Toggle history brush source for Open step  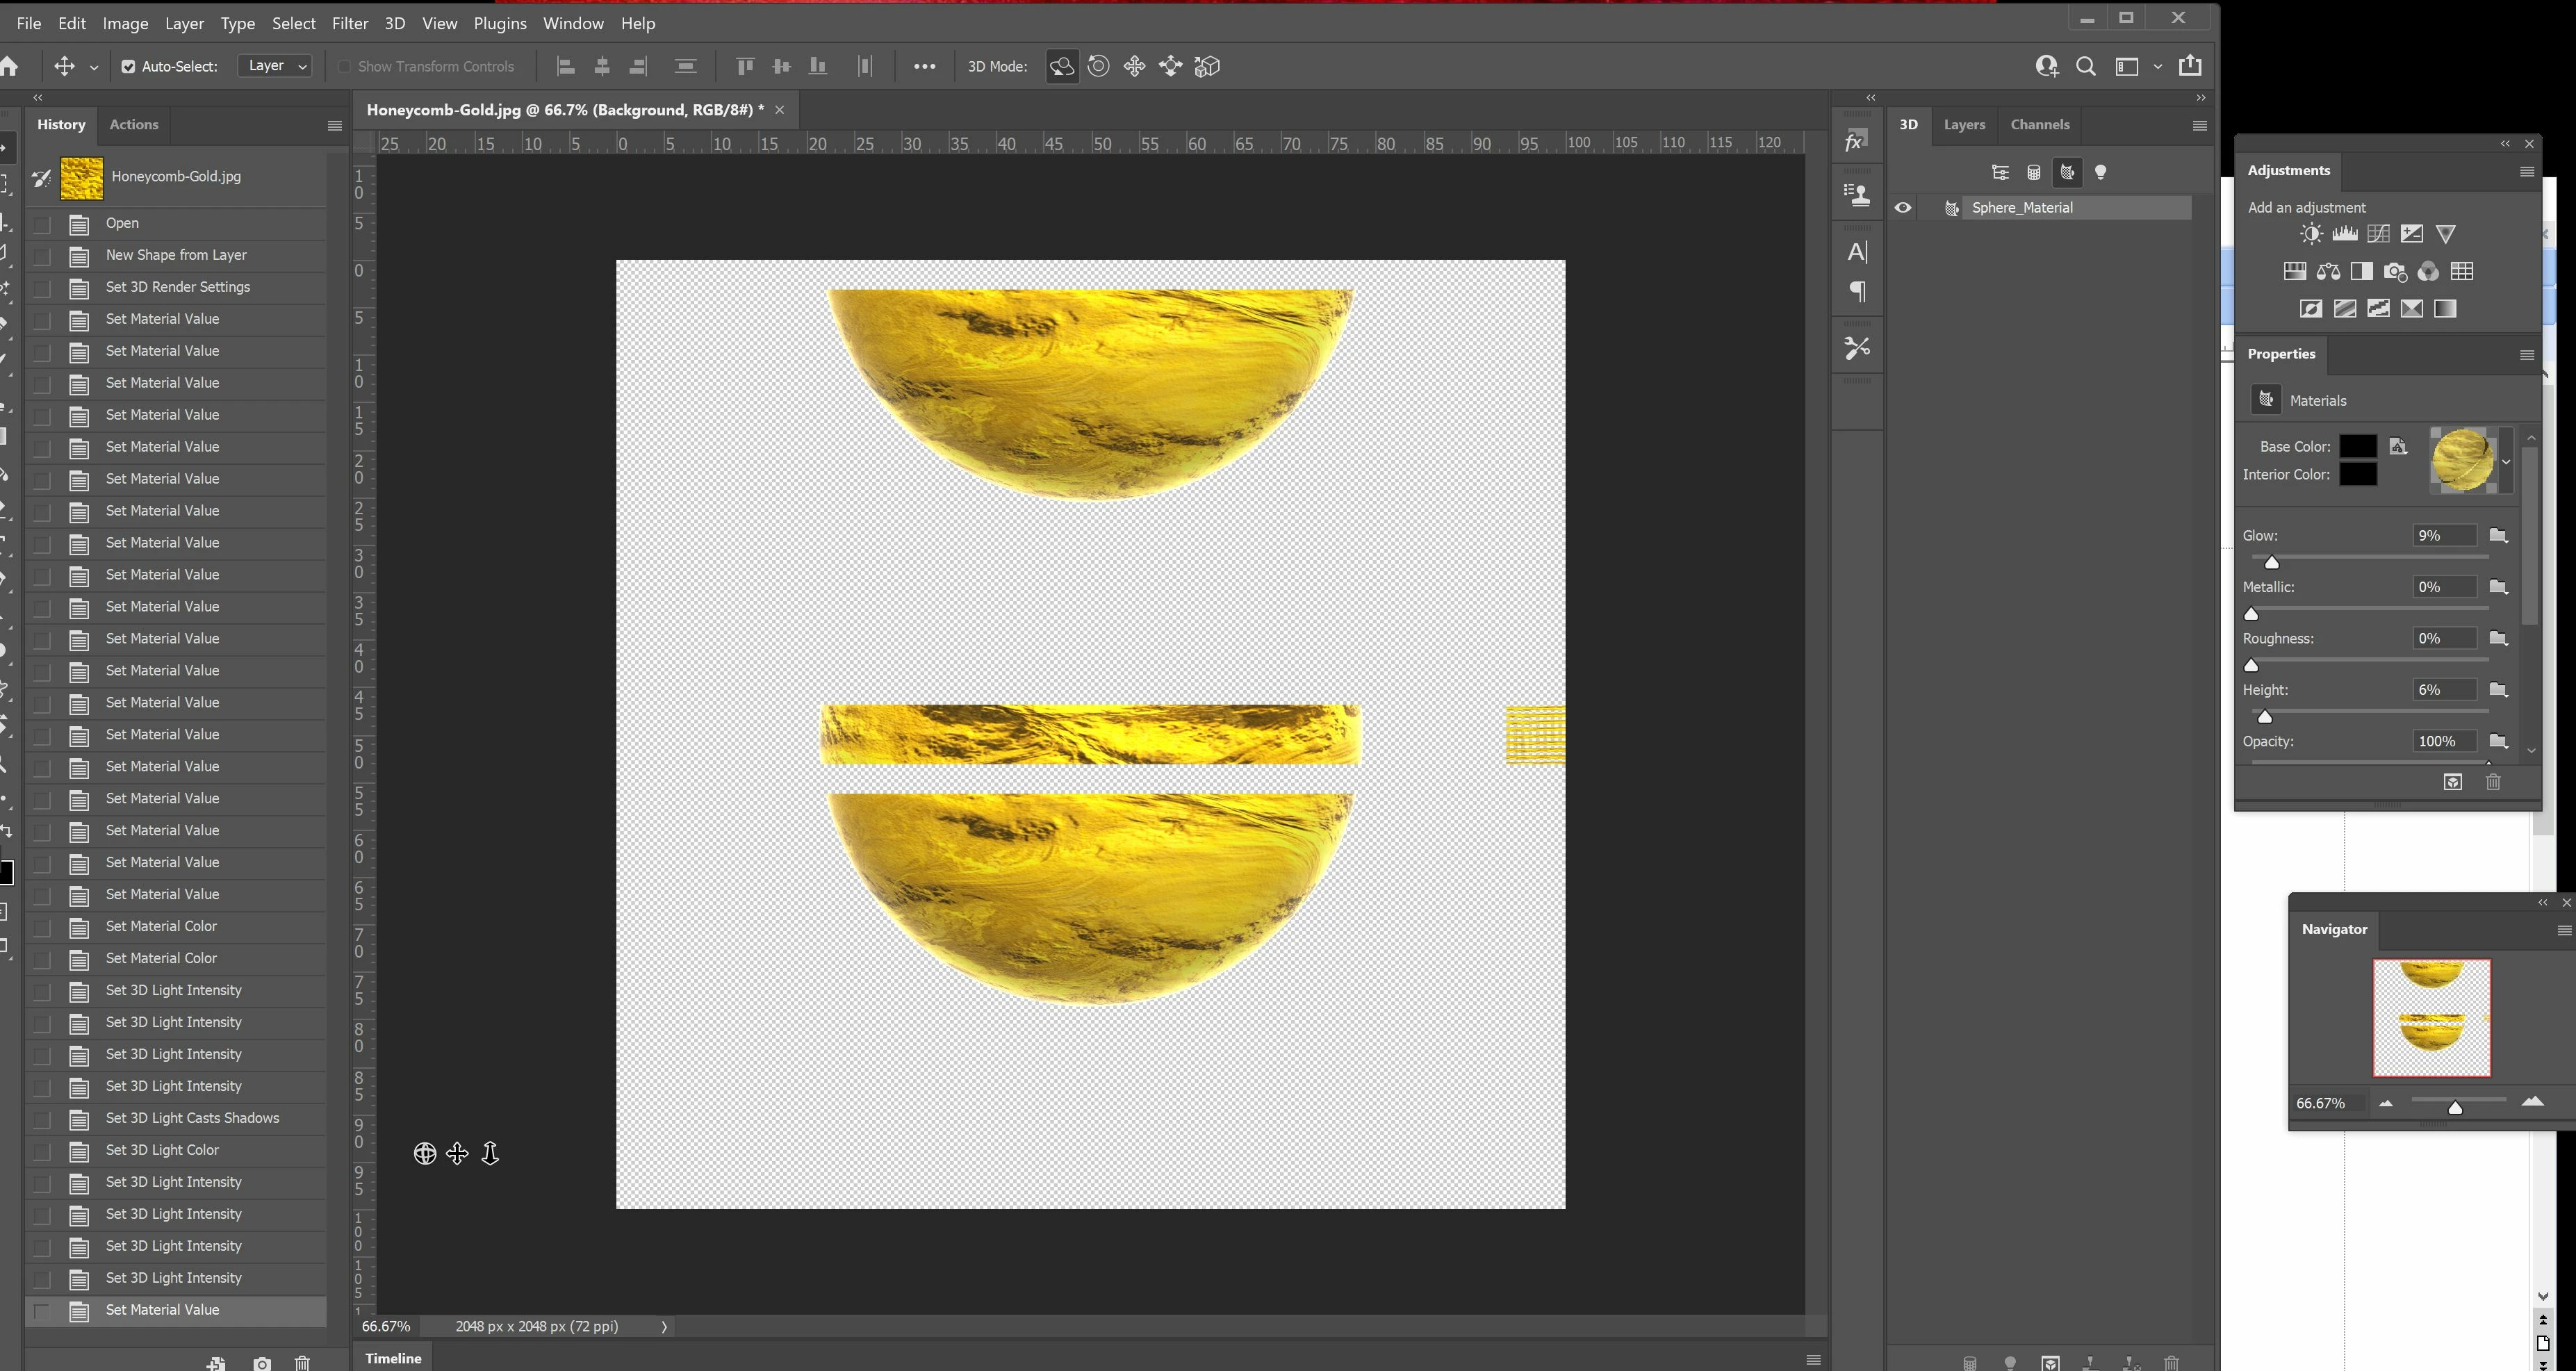[x=42, y=223]
